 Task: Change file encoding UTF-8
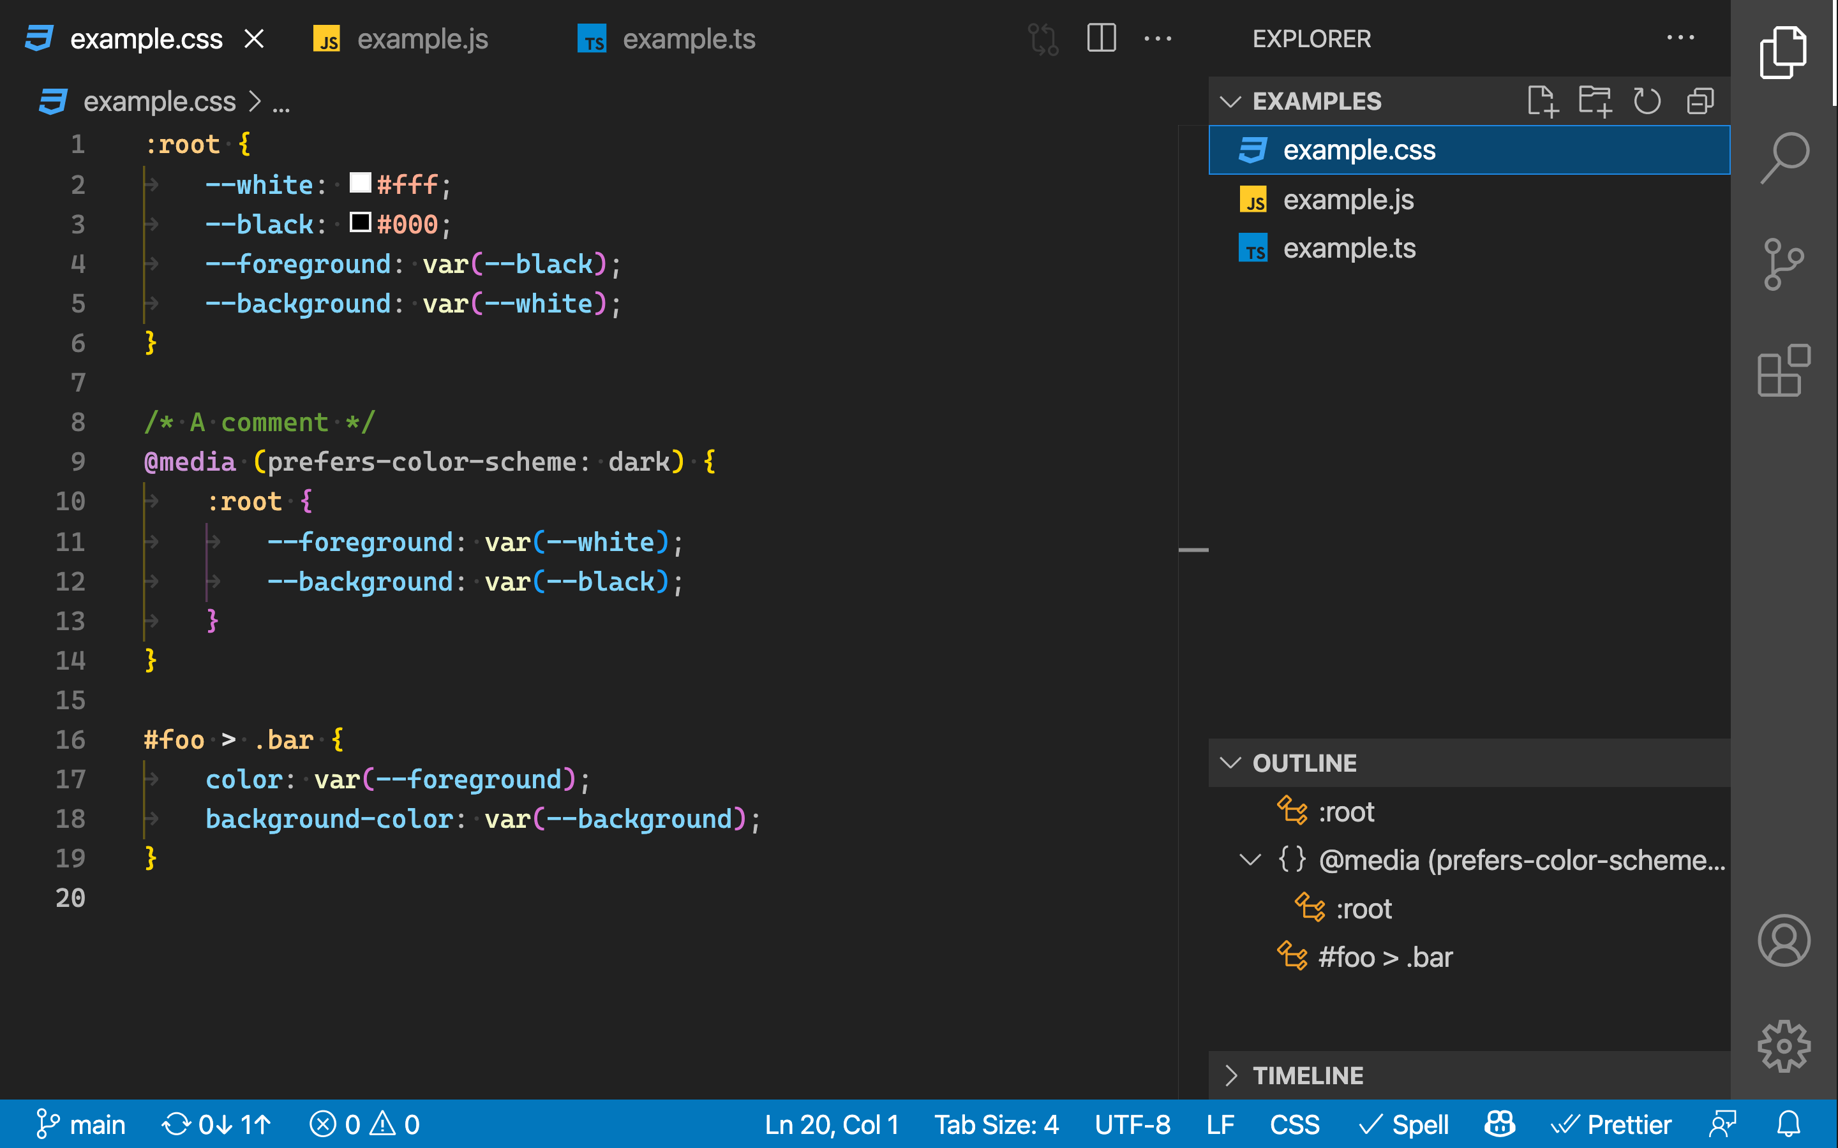coord(1132,1124)
